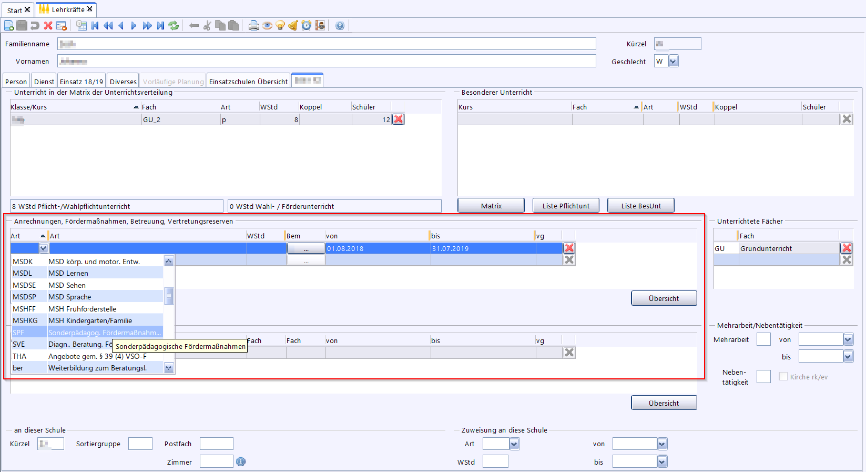This screenshot has width=866, height=472.
Task: Select MSDSP MSD Sprache list entry
Action: coord(87,297)
